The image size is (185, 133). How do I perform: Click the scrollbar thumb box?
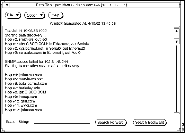pos(177,36)
